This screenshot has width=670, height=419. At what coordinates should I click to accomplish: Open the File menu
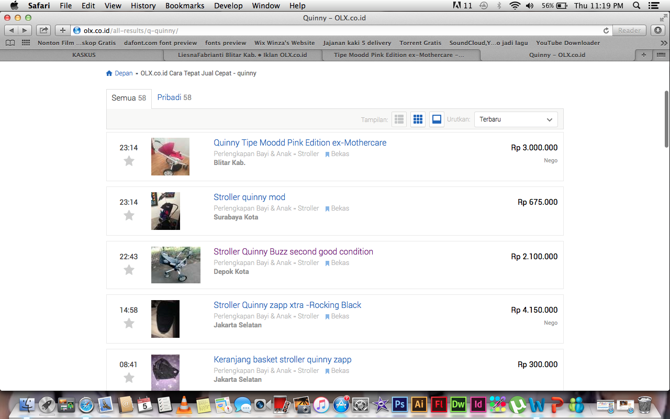tap(66, 6)
